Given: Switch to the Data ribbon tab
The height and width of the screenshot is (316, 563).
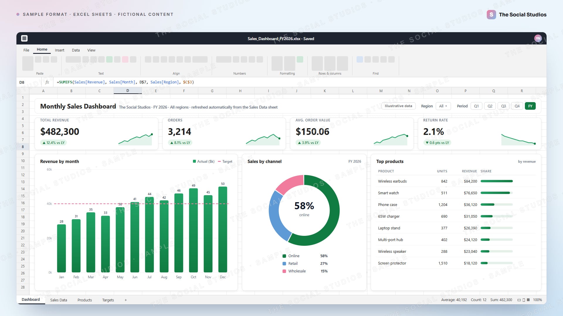Looking at the screenshot, I should (76, 50).
